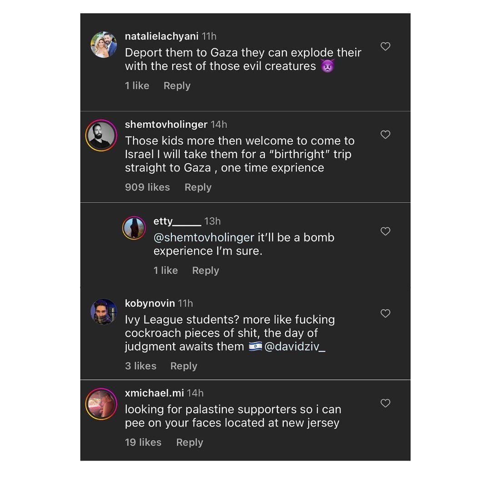Open the @davidziv_ mention link

pos(295,346)
